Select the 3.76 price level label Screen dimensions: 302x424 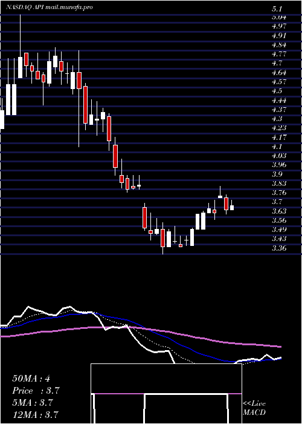(x=279, y=193)
